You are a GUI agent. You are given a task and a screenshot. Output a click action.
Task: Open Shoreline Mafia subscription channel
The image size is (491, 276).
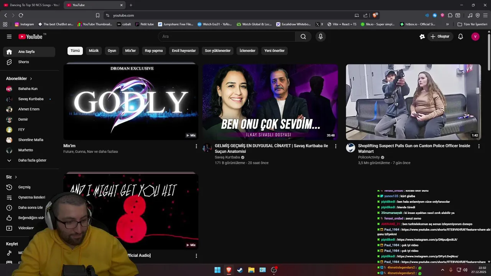click(29, 140)
